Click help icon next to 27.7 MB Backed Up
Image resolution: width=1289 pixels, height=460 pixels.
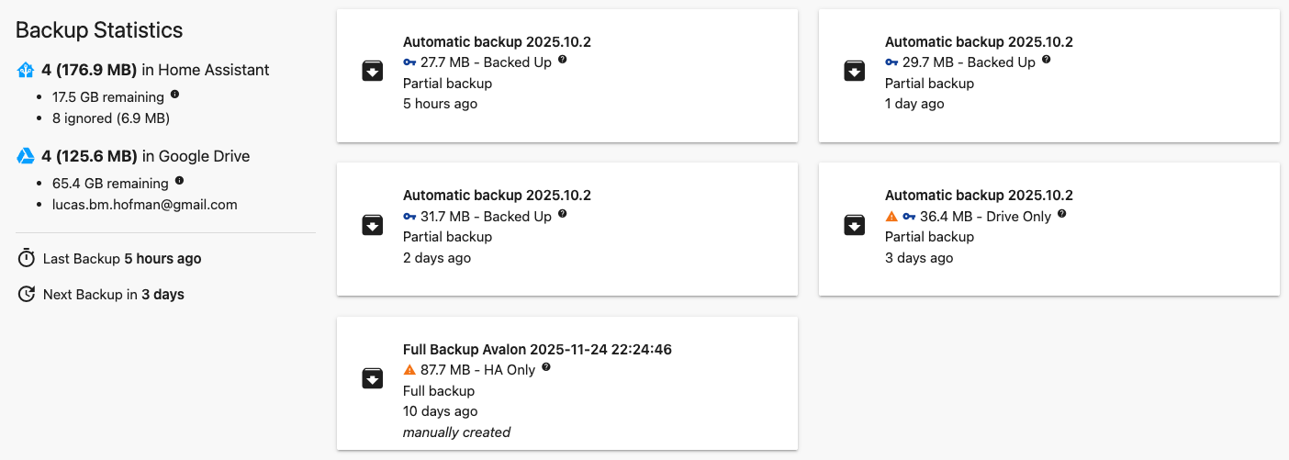(x=563, y=61)
